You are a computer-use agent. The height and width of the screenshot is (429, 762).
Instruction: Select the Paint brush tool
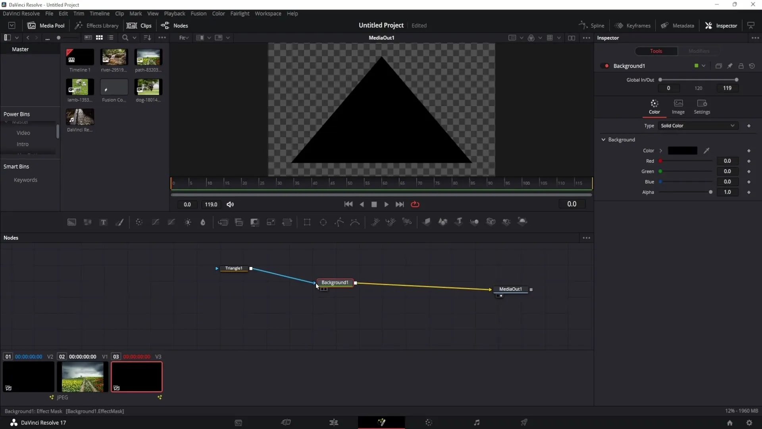coord(120,222)
